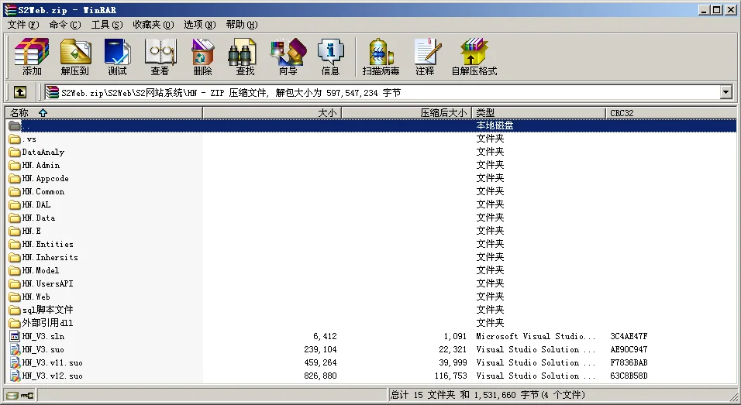Click the 扫描病毒 (Virus Scan) icon
This screenshot has height=405, width=741.
[x=381, y=57]
